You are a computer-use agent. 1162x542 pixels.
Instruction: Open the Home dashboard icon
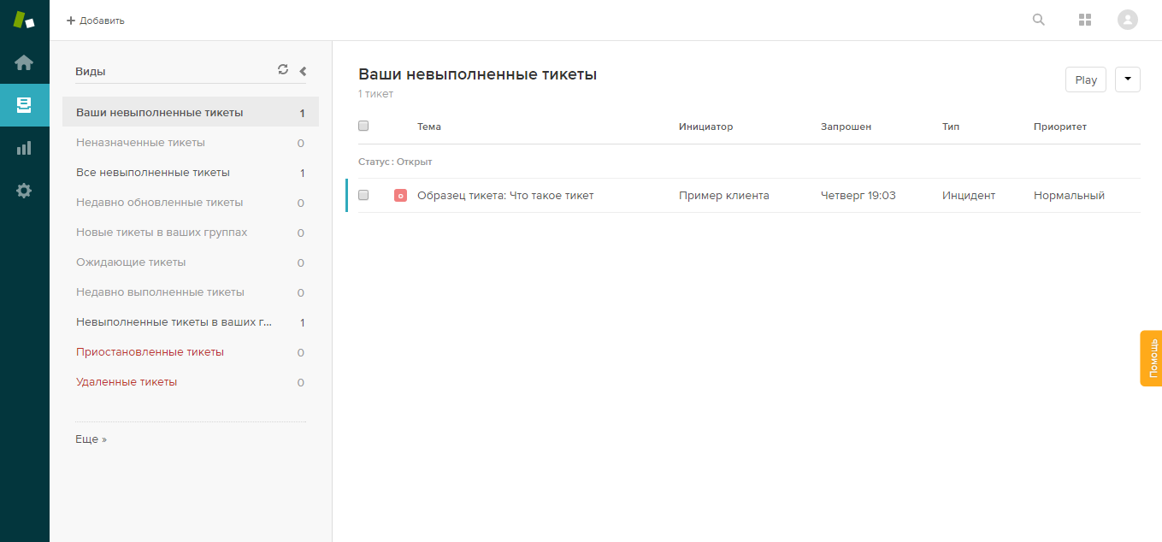[x=24, y=62]
